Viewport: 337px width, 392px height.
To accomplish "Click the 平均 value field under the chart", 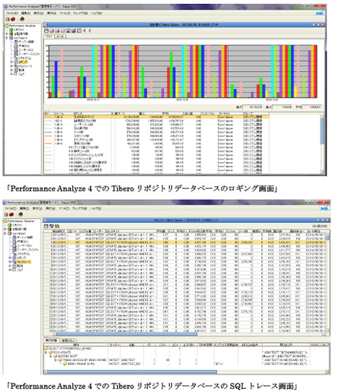I will 311,107.
